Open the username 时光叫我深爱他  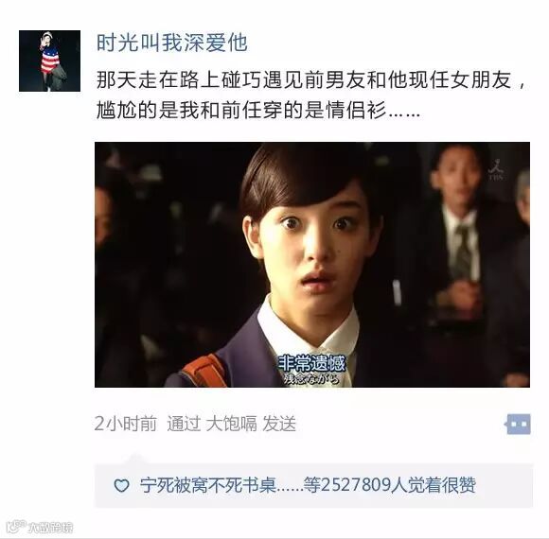tap(172, 43)
